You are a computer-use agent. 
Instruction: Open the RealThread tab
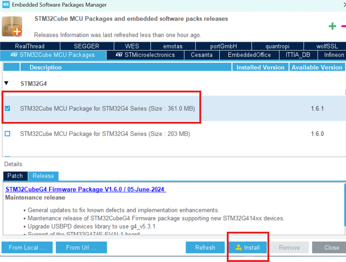[30, 46]
